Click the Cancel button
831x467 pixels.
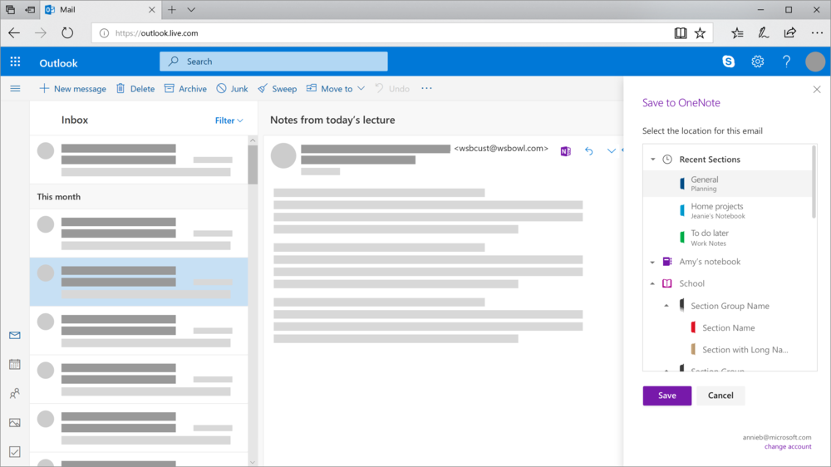point(720,396)
